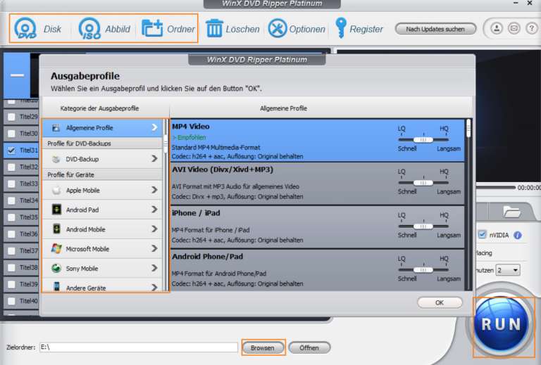Expand Apple Mobile profile category

[x=154, y=190]
